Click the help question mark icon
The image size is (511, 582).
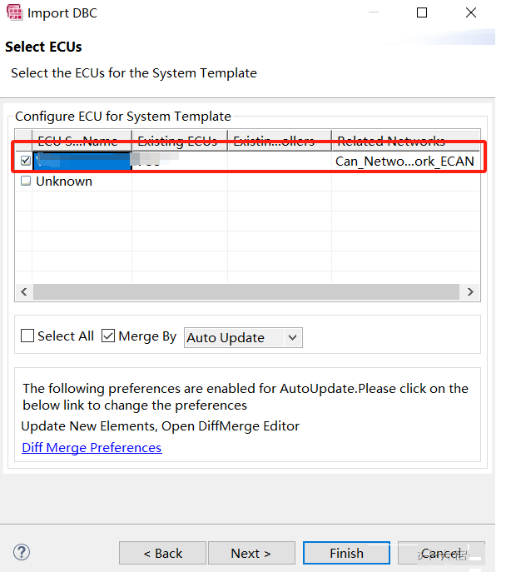pos(22,552)
